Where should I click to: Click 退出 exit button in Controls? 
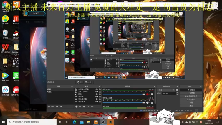[x=191, y=106]
